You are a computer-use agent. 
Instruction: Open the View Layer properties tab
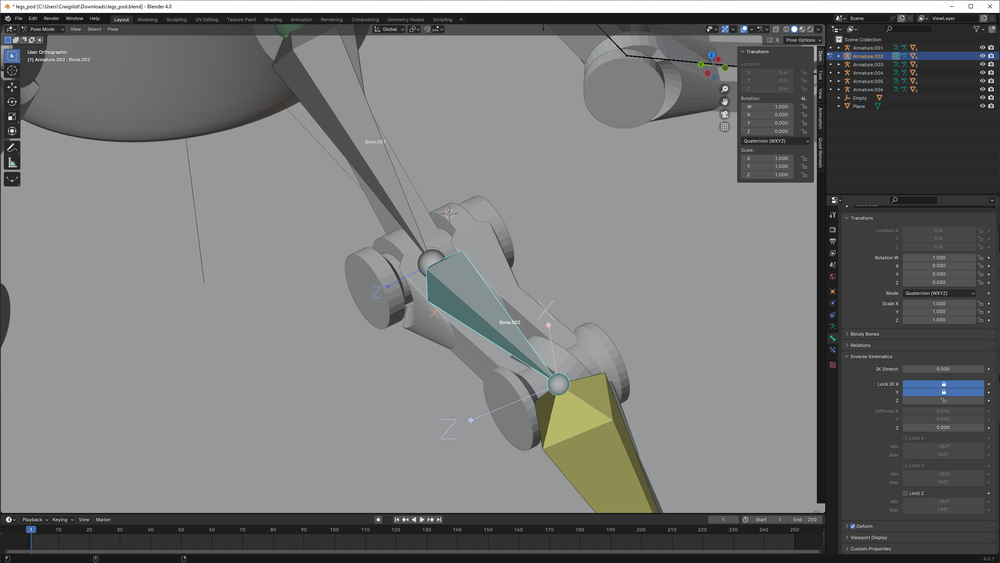833,253
